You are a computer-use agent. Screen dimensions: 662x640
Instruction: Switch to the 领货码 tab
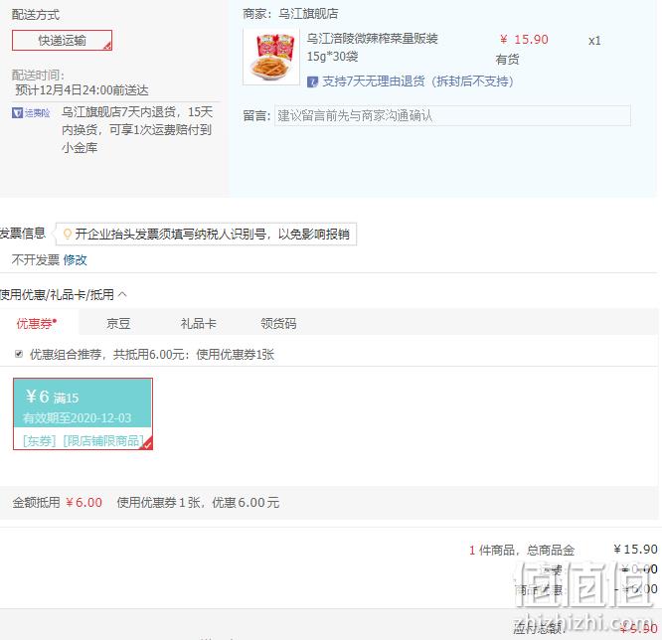(278, 323)
